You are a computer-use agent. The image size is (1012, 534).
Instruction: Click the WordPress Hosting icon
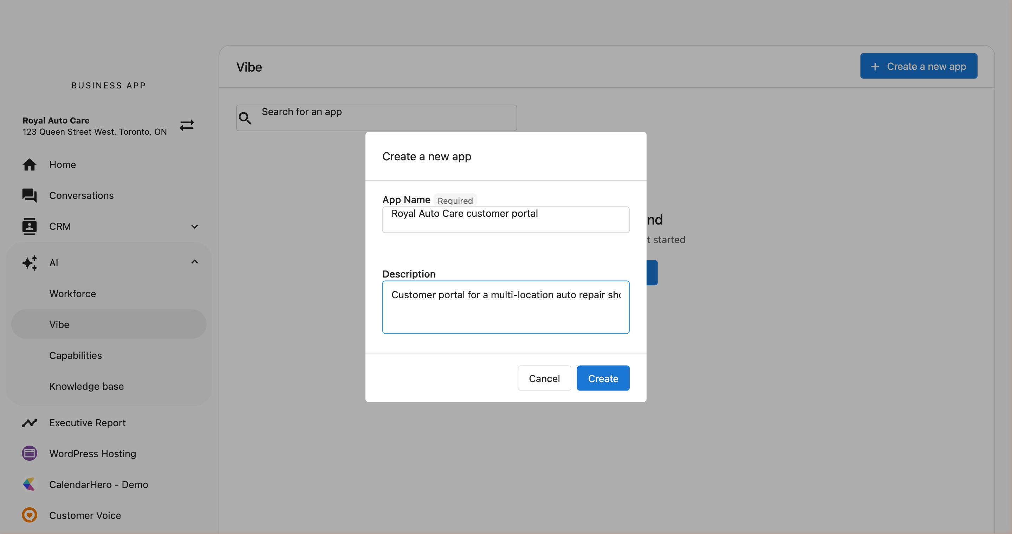coord(29,453)
